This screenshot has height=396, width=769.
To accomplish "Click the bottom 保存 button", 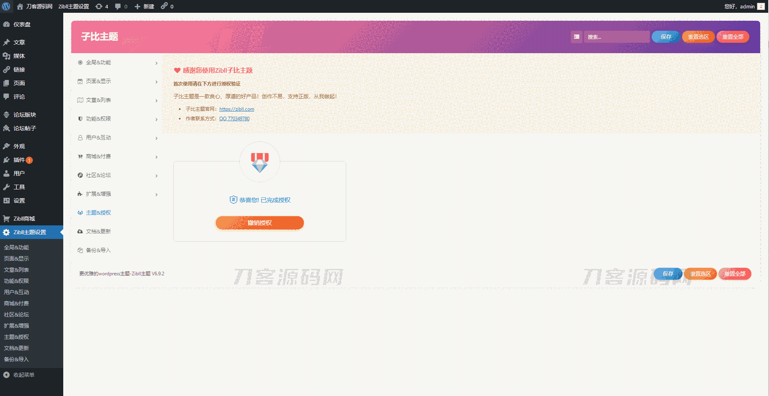I will 668,274.
